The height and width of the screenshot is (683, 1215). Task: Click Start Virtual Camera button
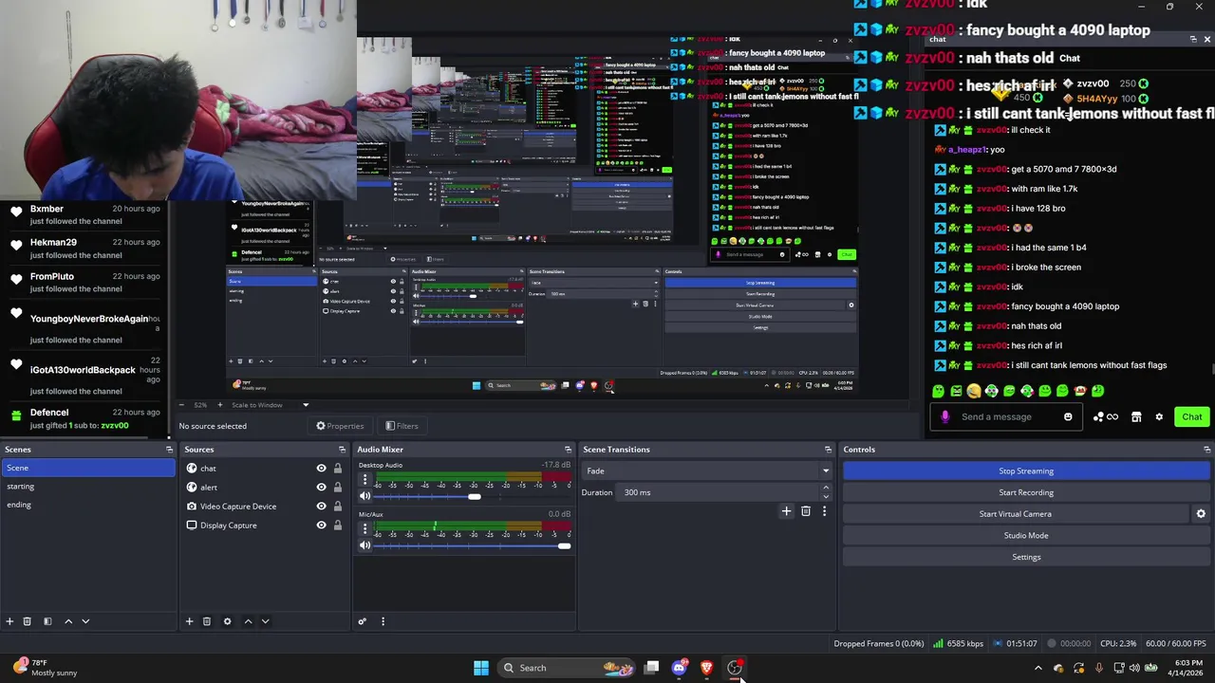[1016, 514]
